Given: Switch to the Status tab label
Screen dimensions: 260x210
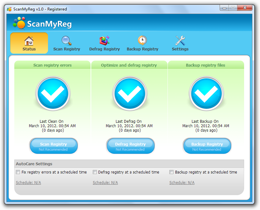Looking at the screenshot, I should tap(29, 49).
